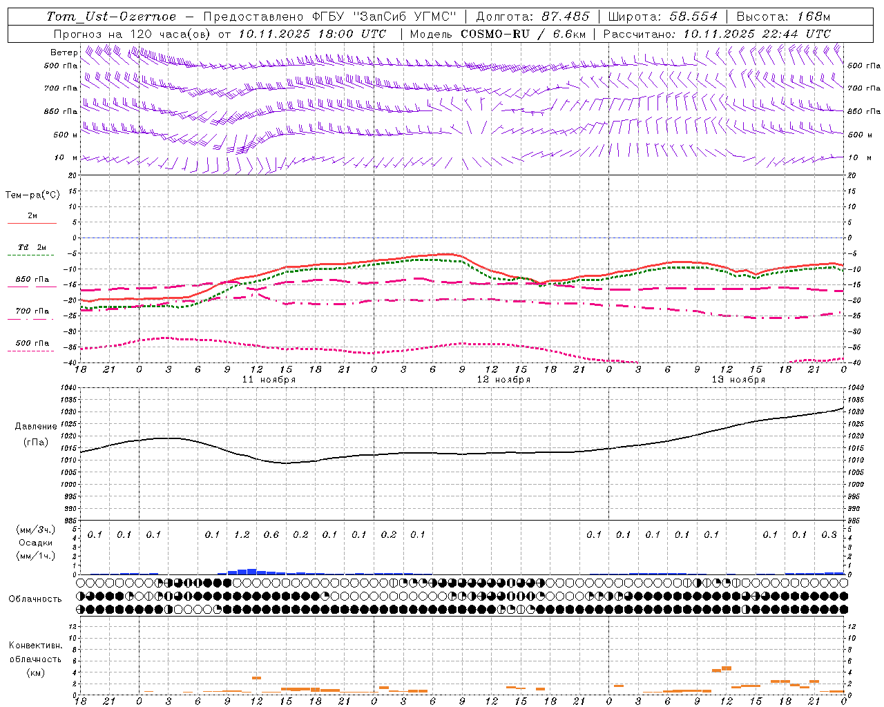Viewport: 884px width, 707px height.
Task: Click the 'Осадки' precipitation label
Action: [x=35, y=543]
